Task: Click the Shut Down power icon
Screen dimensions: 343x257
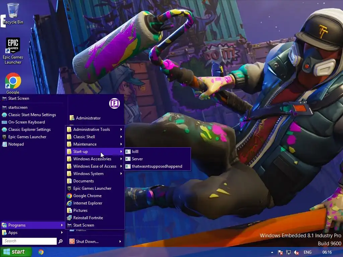Action: [72, 241]
